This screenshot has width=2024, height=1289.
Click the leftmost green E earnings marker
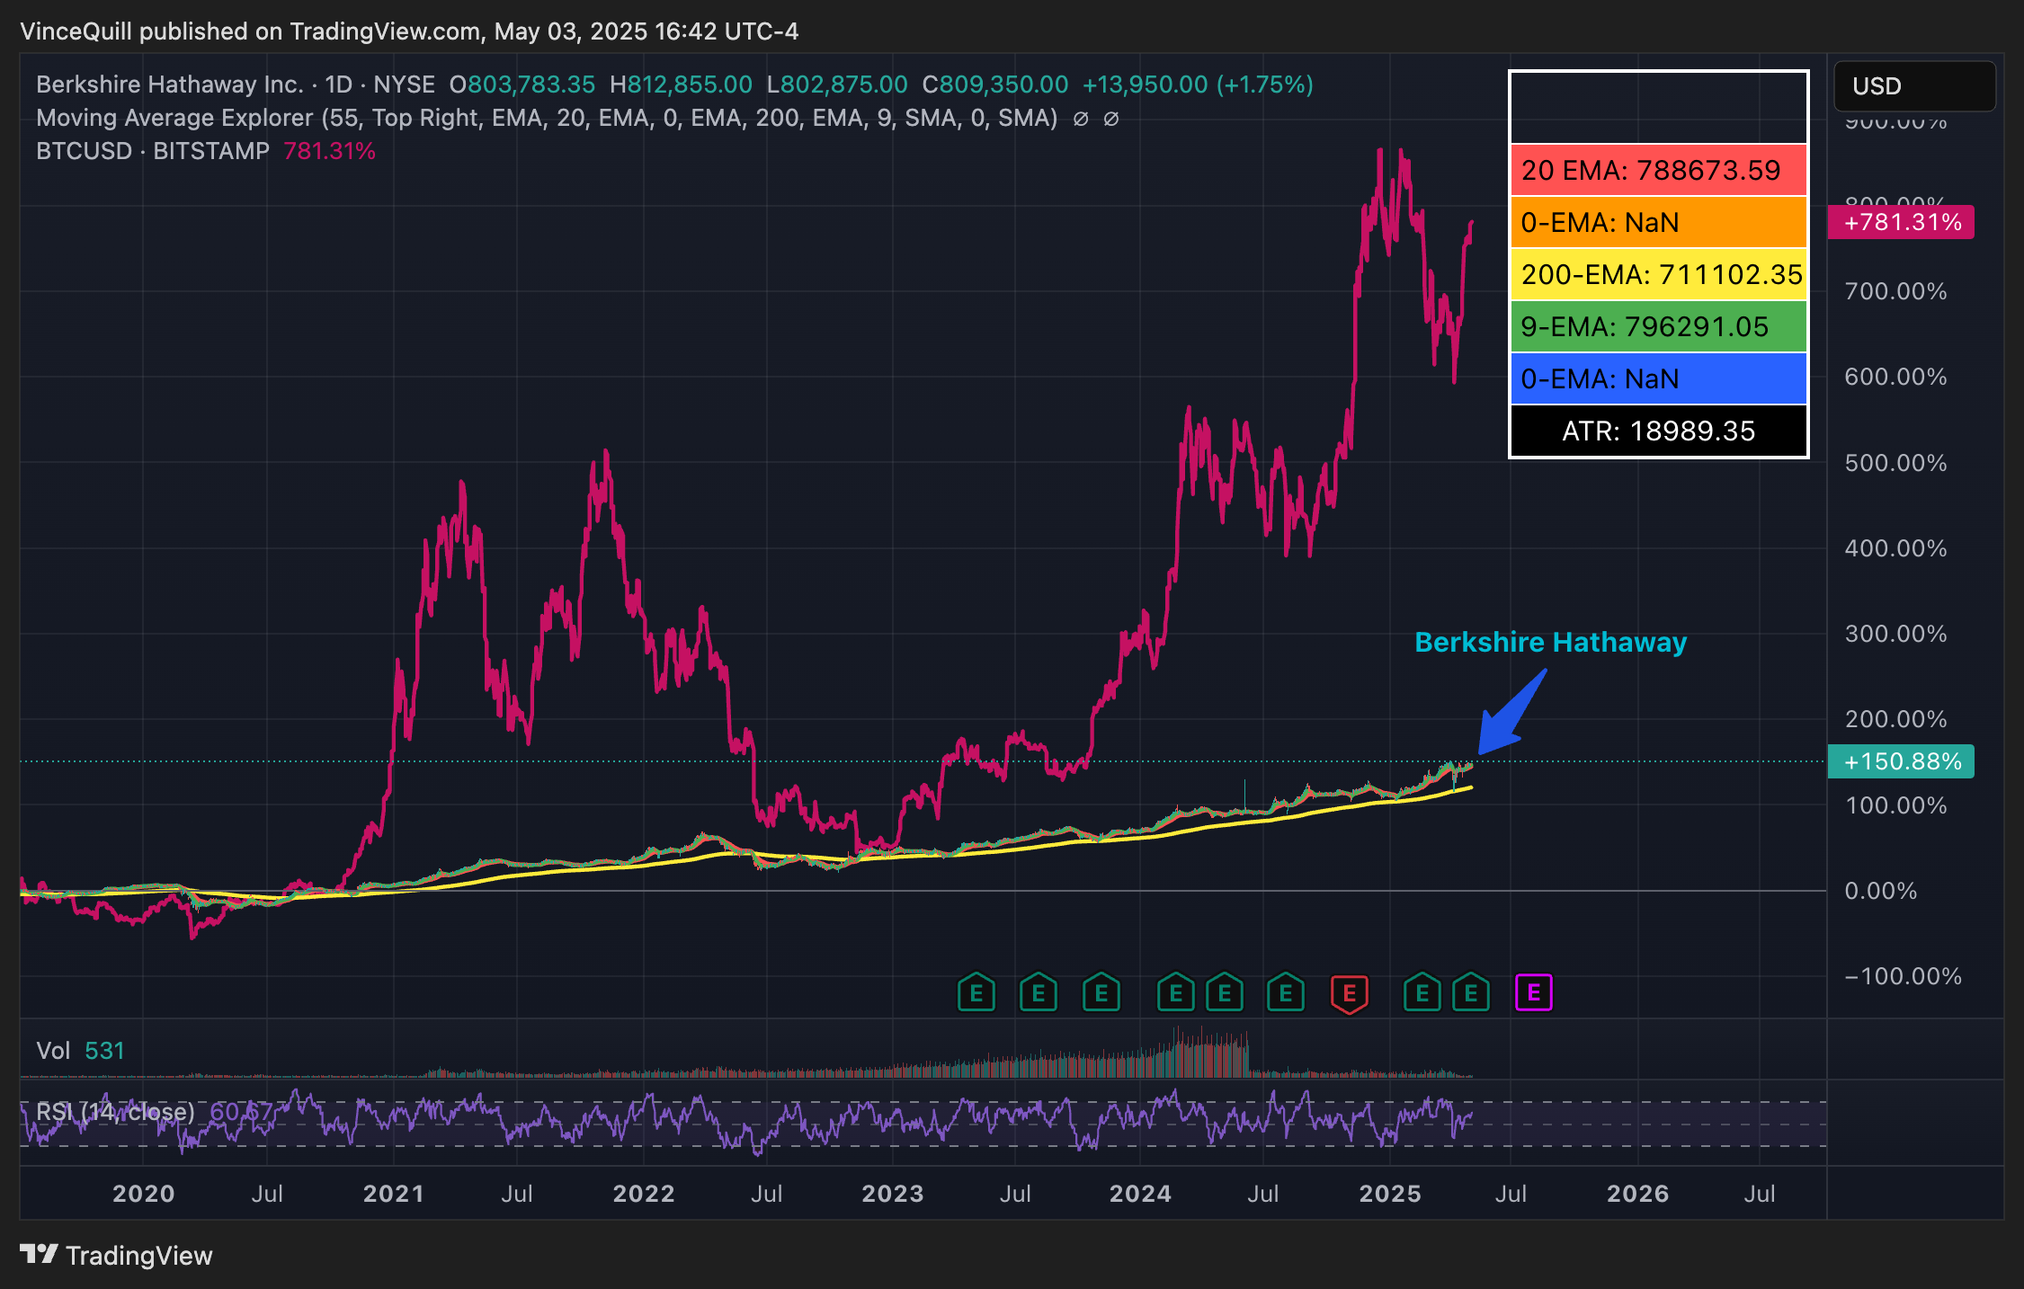click(x=976, y=993)
